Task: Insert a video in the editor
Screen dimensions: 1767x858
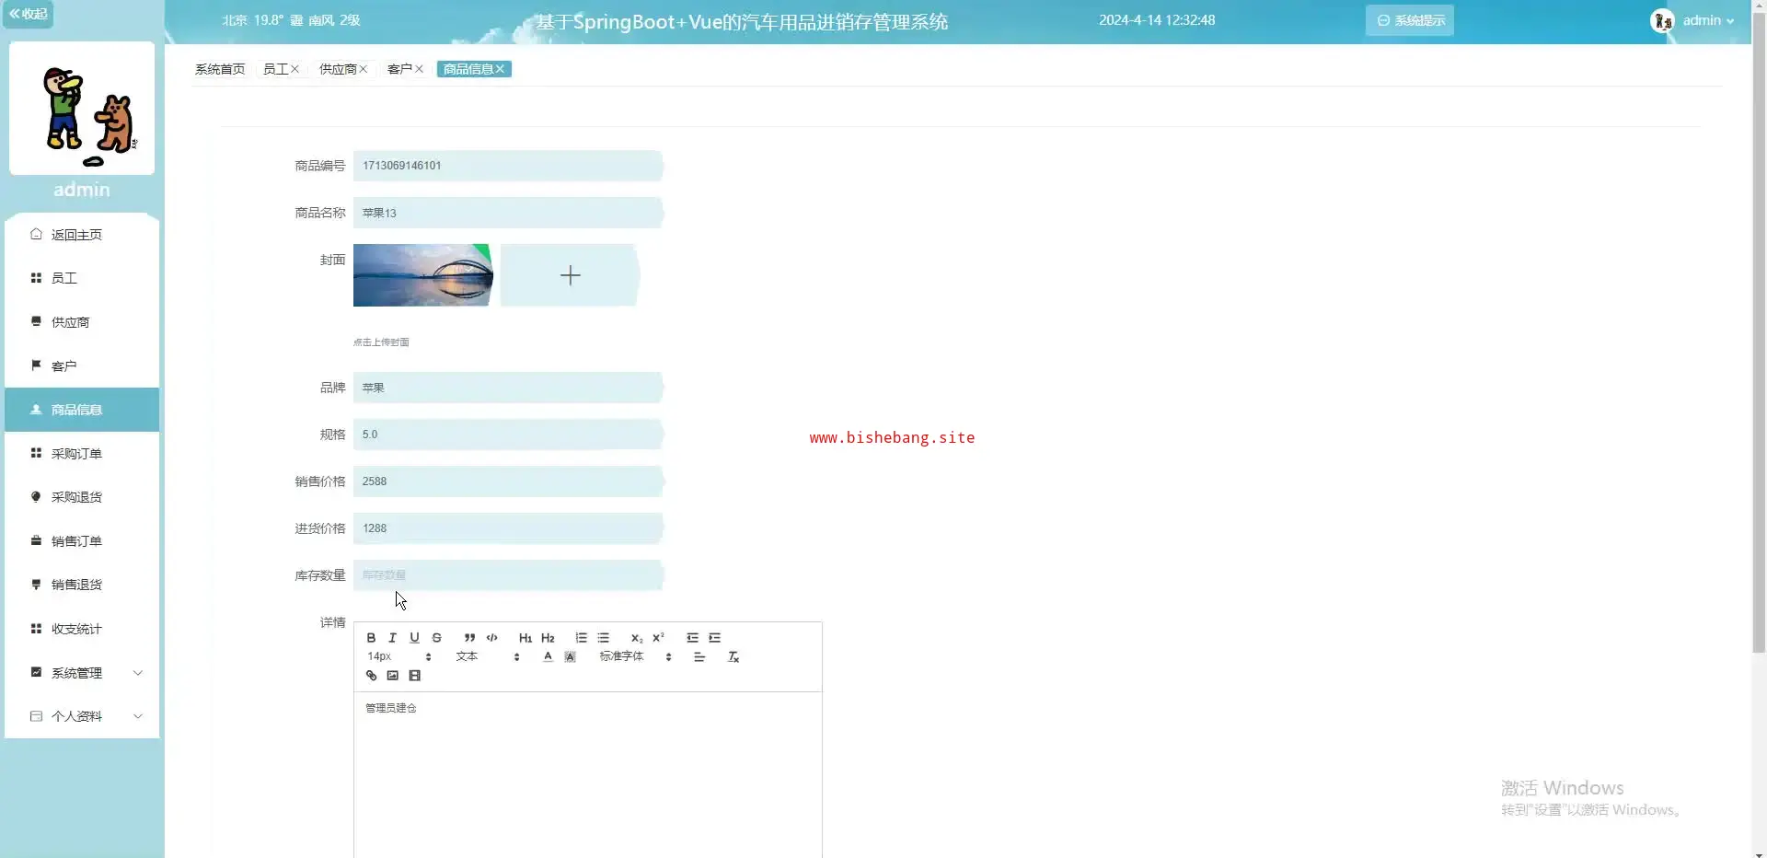Action: [415, 676]
